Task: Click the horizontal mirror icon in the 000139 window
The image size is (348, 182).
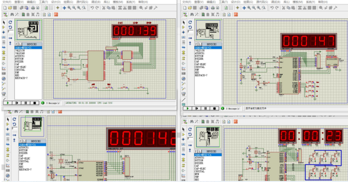Action: pos(10,38)
